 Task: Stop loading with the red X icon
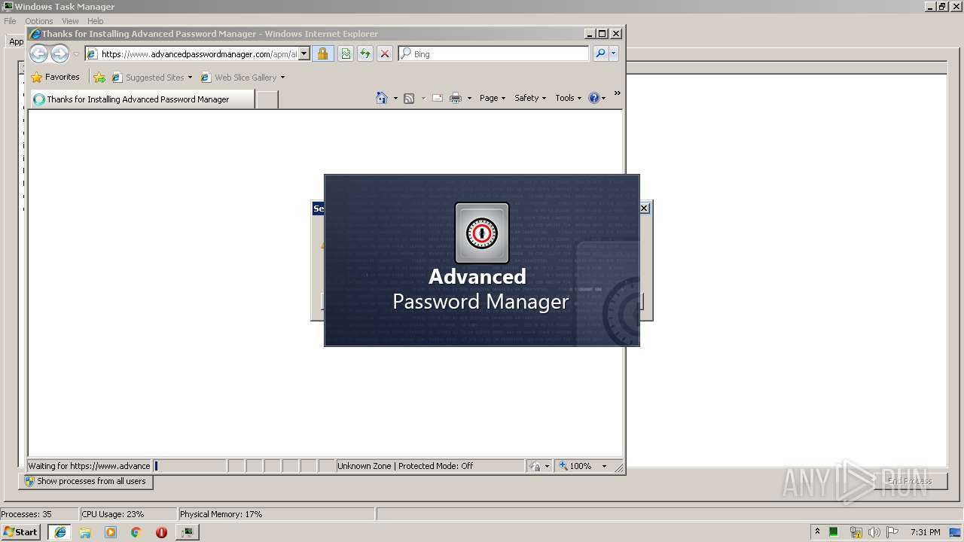click(x=384, y=53)
